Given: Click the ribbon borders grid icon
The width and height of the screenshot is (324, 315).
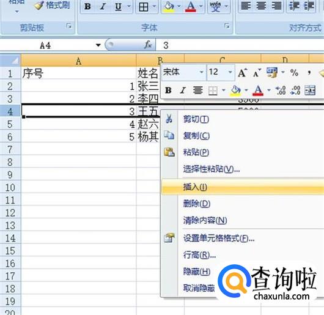Looking at the screenshot, I should click(144, 7).
